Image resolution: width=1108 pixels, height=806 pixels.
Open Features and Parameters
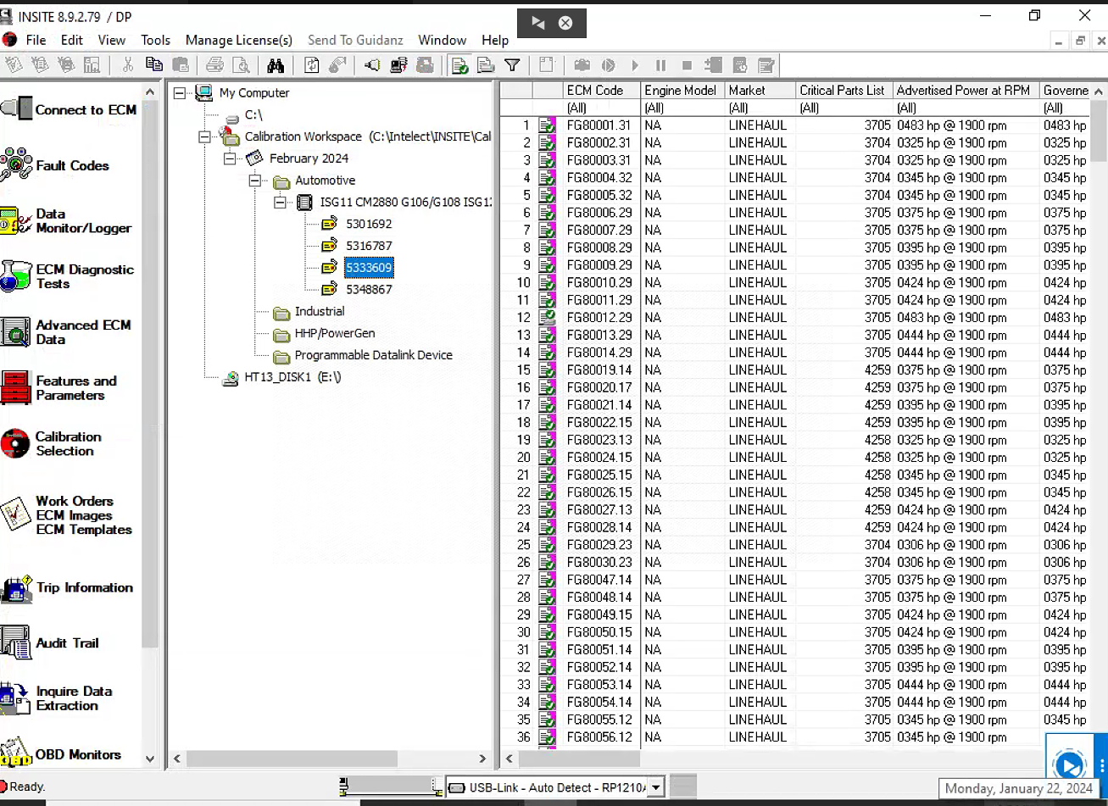tap(59, 388)
